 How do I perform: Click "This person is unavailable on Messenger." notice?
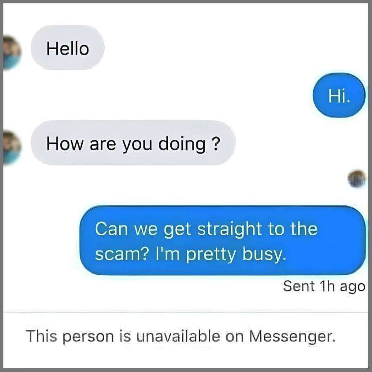181,336
